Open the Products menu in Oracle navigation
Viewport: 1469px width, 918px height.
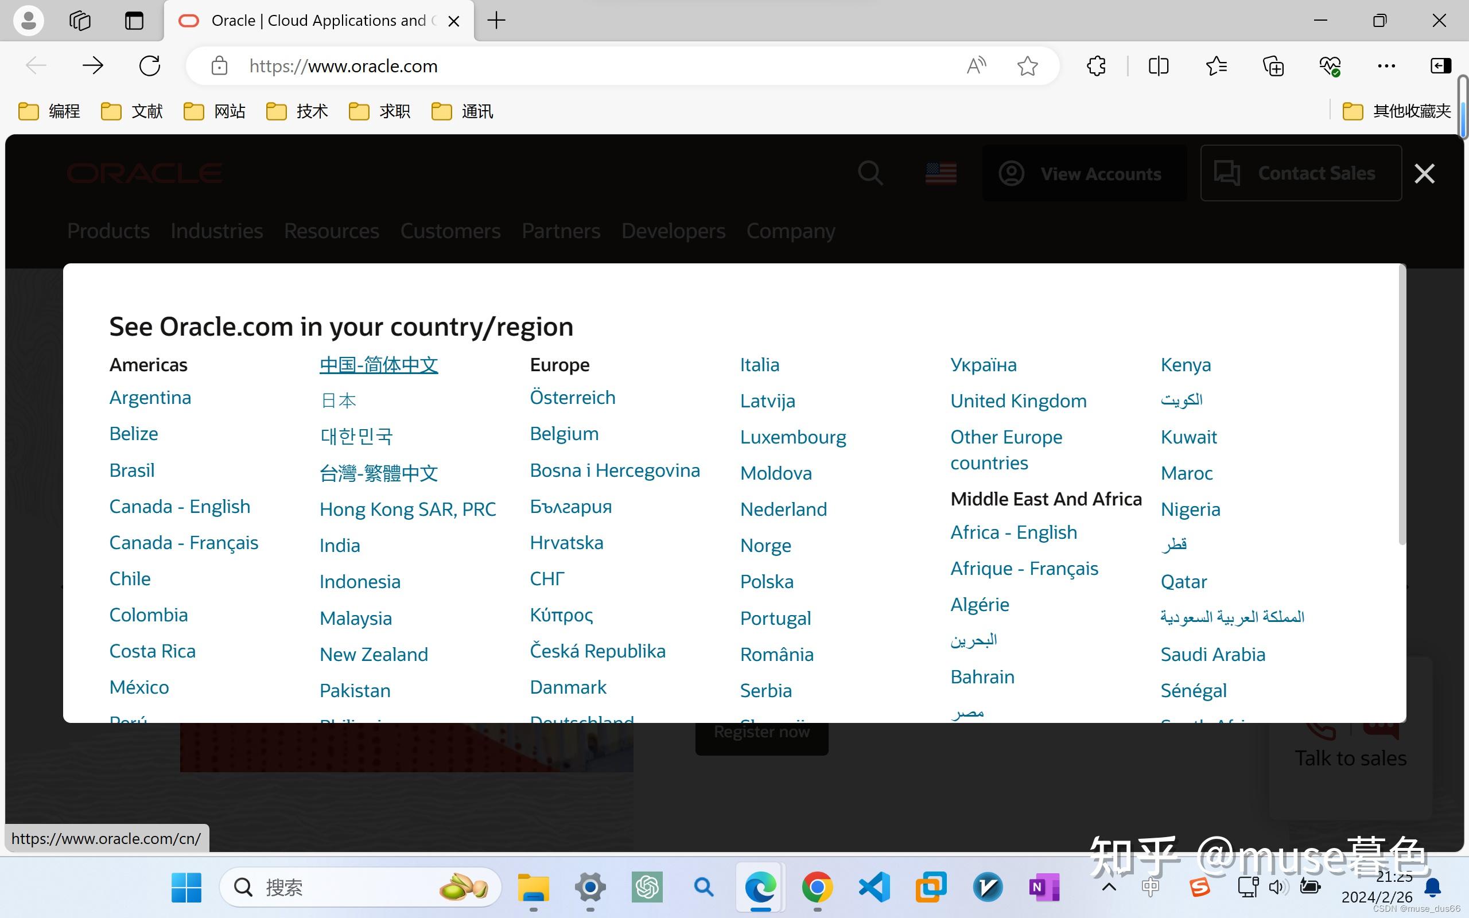point(108,231)
